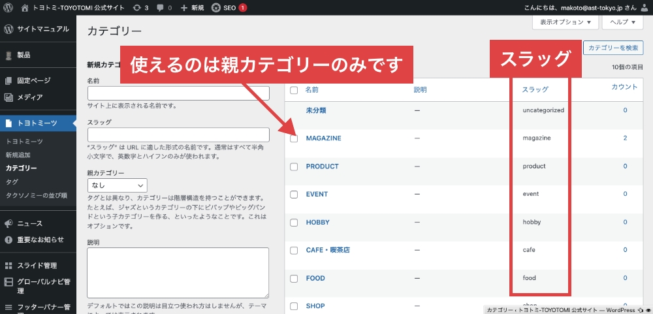
Task: Tick the MAGAZINE row checkbox
Action: (294, 138)
